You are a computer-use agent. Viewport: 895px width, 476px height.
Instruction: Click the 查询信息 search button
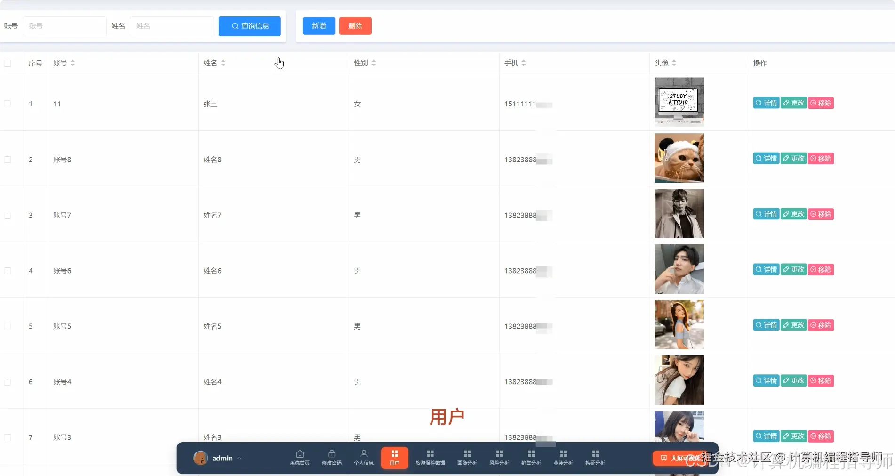tap(250, 26)
